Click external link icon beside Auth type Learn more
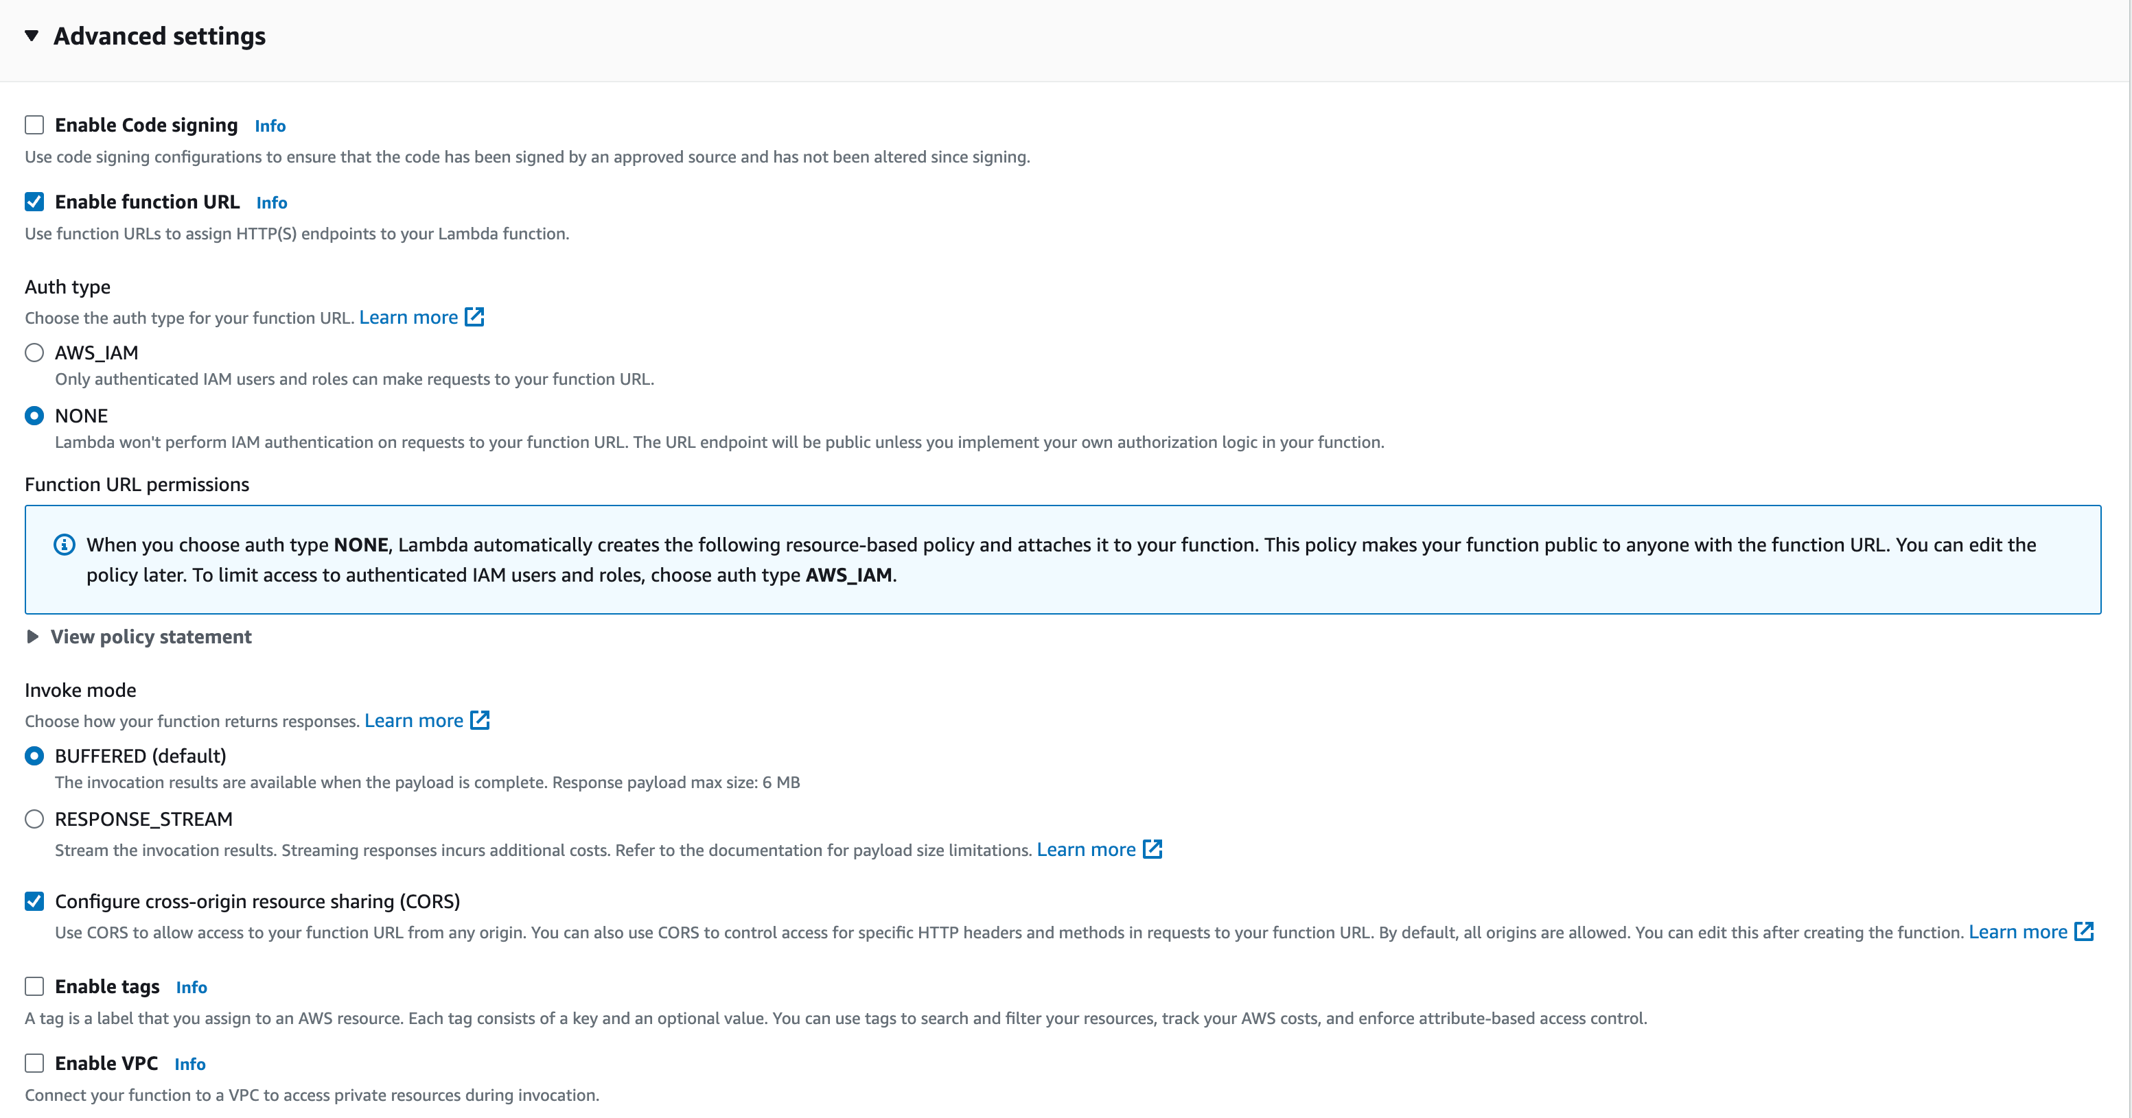Viewport: 2132px width, 1118px height. click(474, 318)
